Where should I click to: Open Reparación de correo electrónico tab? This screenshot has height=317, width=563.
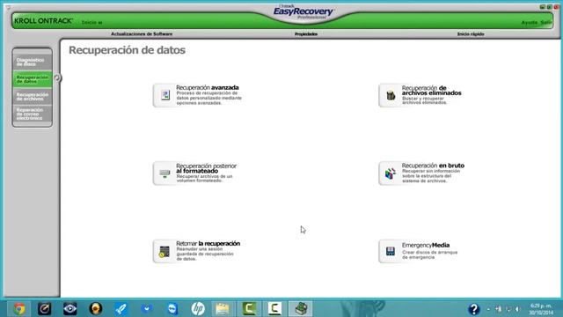32,114
